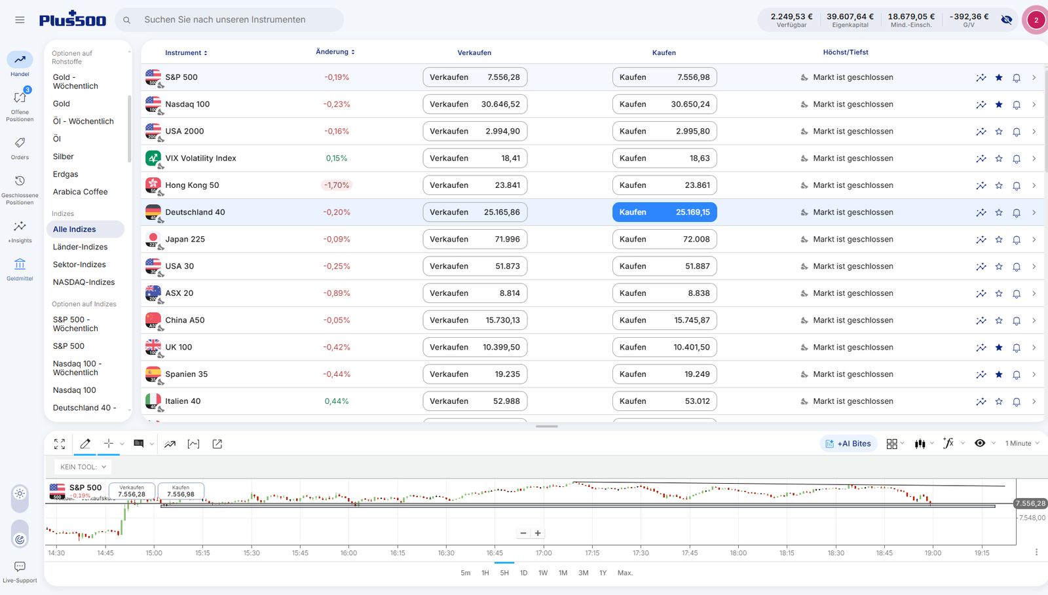Switch chart range to 1D
The width and height of the screenshot is (1048, 595).
pyautogui.click(x=523, y=573)
